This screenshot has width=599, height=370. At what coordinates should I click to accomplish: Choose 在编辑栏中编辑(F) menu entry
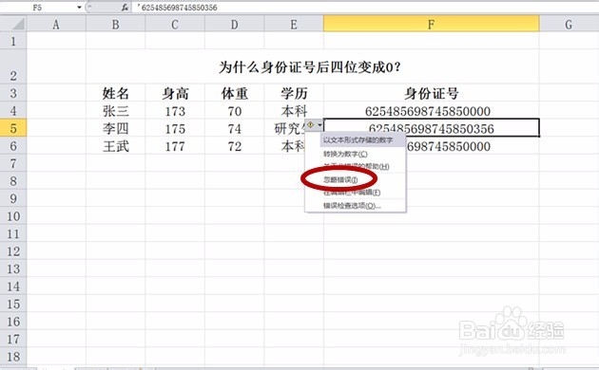[352, 193]
